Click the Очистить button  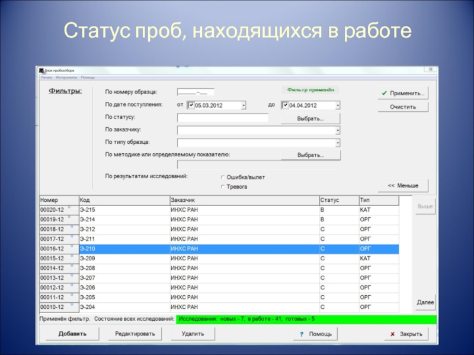tap(403, 107)
